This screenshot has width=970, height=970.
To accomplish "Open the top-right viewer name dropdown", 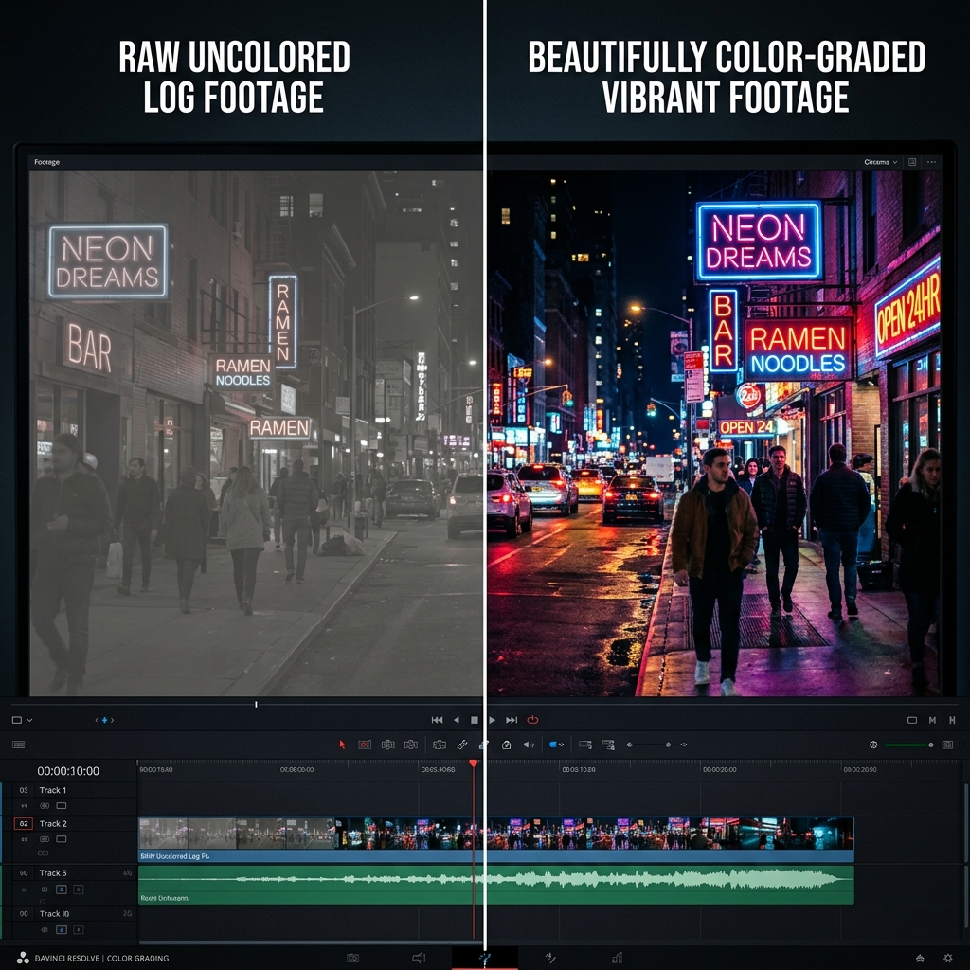I will point(880,162).
